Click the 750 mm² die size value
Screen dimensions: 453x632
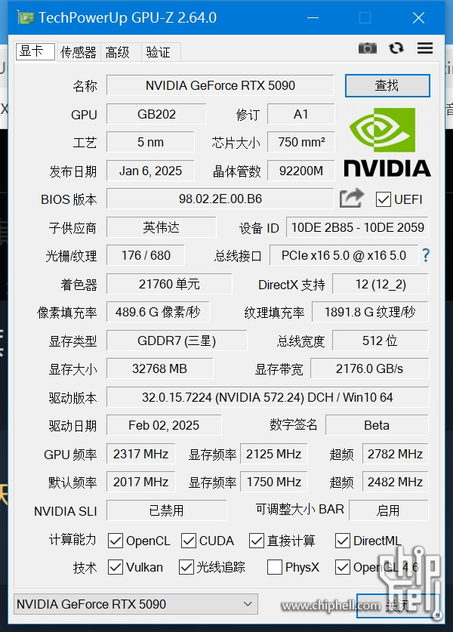click(300, 142)
